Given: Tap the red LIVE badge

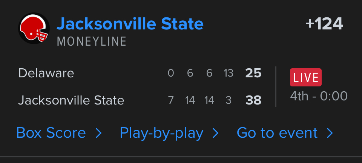Looking at the screenshot, I should [305, 77].
